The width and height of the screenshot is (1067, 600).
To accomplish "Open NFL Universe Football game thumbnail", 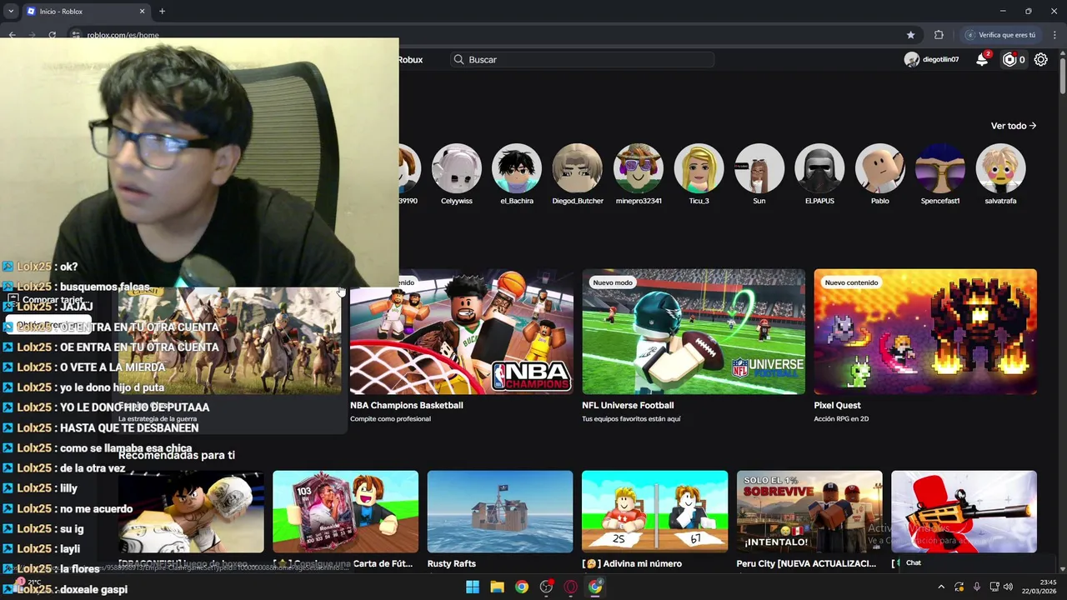I will pos(694,332).
